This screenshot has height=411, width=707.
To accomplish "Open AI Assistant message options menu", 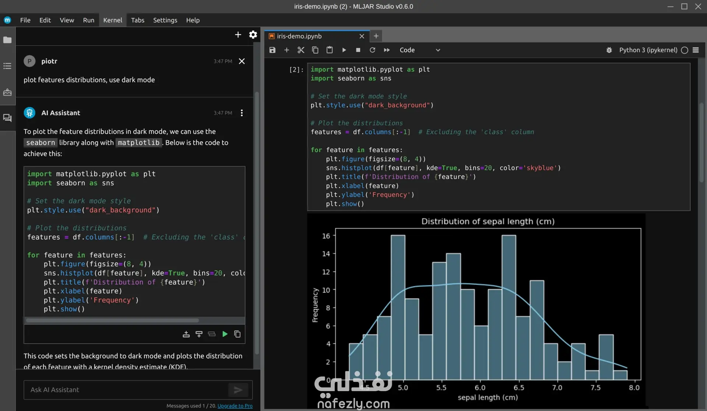I will point(242,113).
